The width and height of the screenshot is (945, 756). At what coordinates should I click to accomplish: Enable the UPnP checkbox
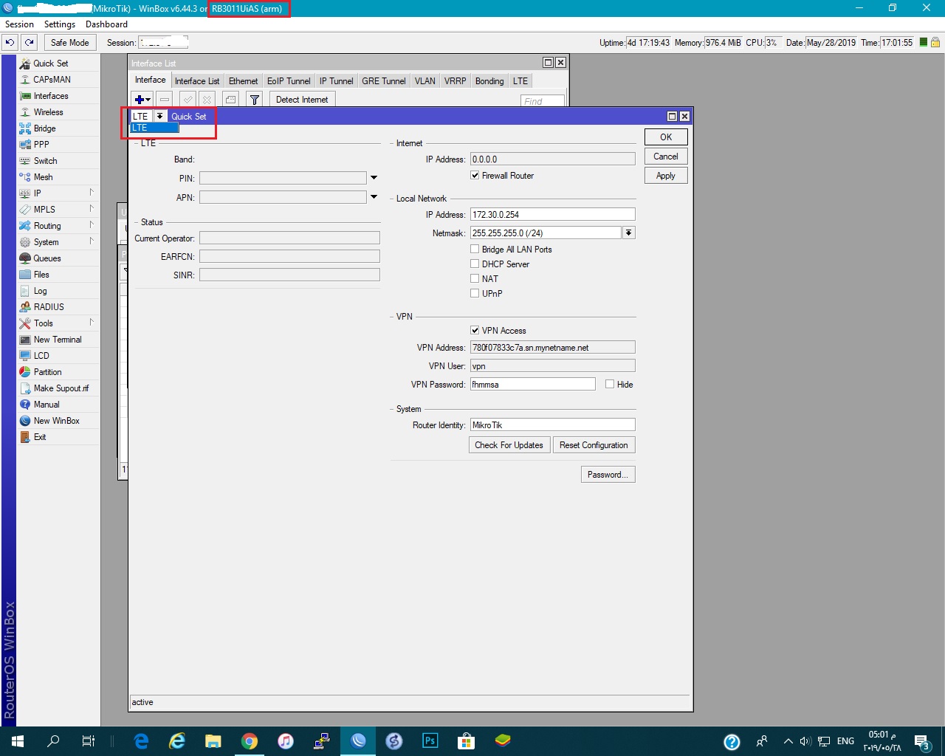point(475,294)
